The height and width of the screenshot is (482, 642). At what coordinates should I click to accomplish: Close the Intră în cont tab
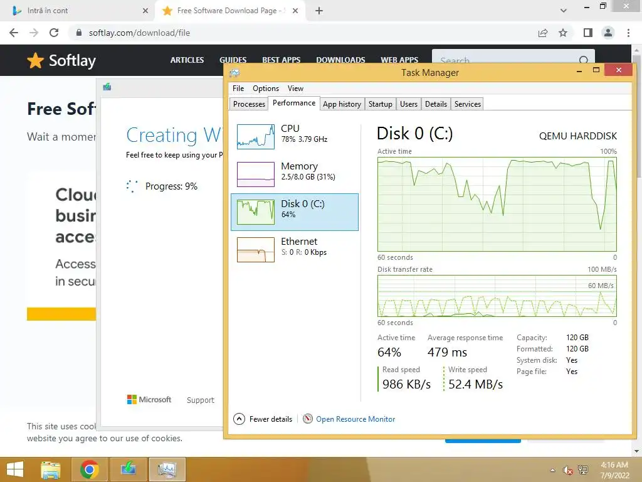[x=145, y=11]
